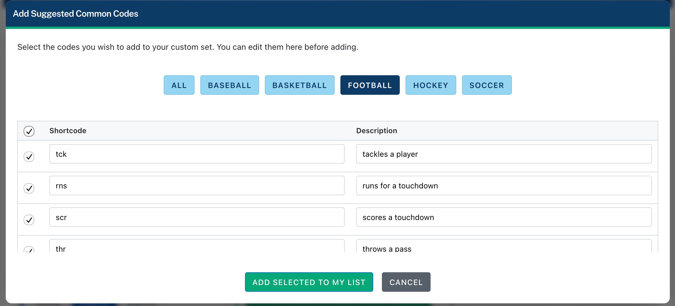Edit the rns shortcode field

tap(197, 185)
